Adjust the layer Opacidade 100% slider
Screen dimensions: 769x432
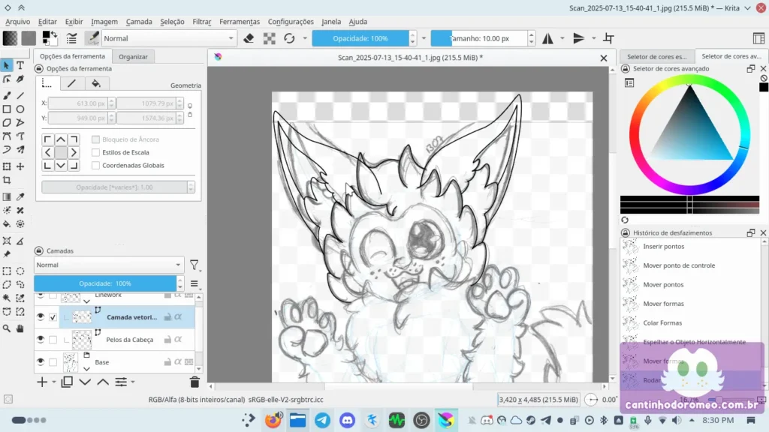pyautogui.click(x=105, y=283)
